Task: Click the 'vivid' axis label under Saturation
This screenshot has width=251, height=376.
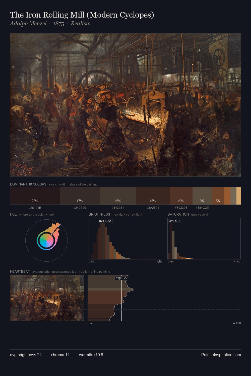Action: (x=237, y=261)
